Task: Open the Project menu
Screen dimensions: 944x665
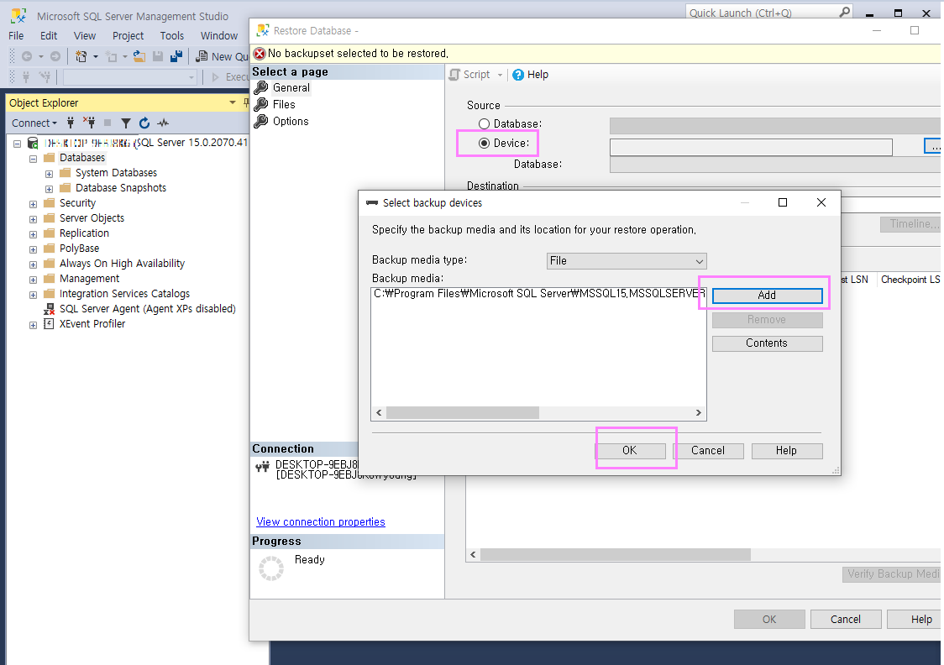Action: 128,35
